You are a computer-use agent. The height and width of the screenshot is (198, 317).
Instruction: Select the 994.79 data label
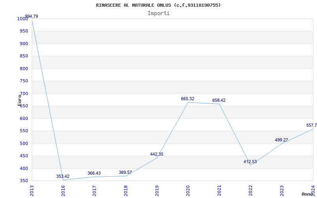(31, 16)
